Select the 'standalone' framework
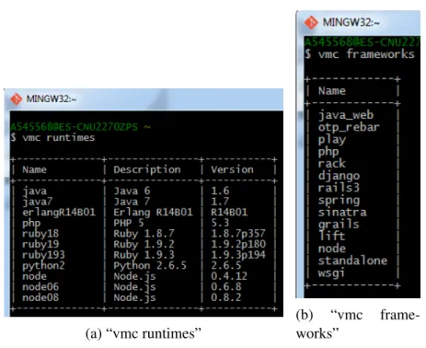The height and width of the screenshot is (348, 426). (352, 261)
